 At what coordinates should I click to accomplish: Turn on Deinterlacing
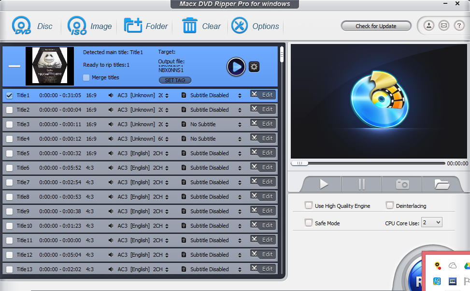[x=390, y=205]
